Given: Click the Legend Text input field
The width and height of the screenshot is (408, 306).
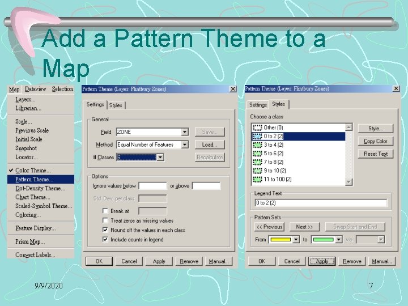Looking at the screenshot, I should tap(321, 203).
